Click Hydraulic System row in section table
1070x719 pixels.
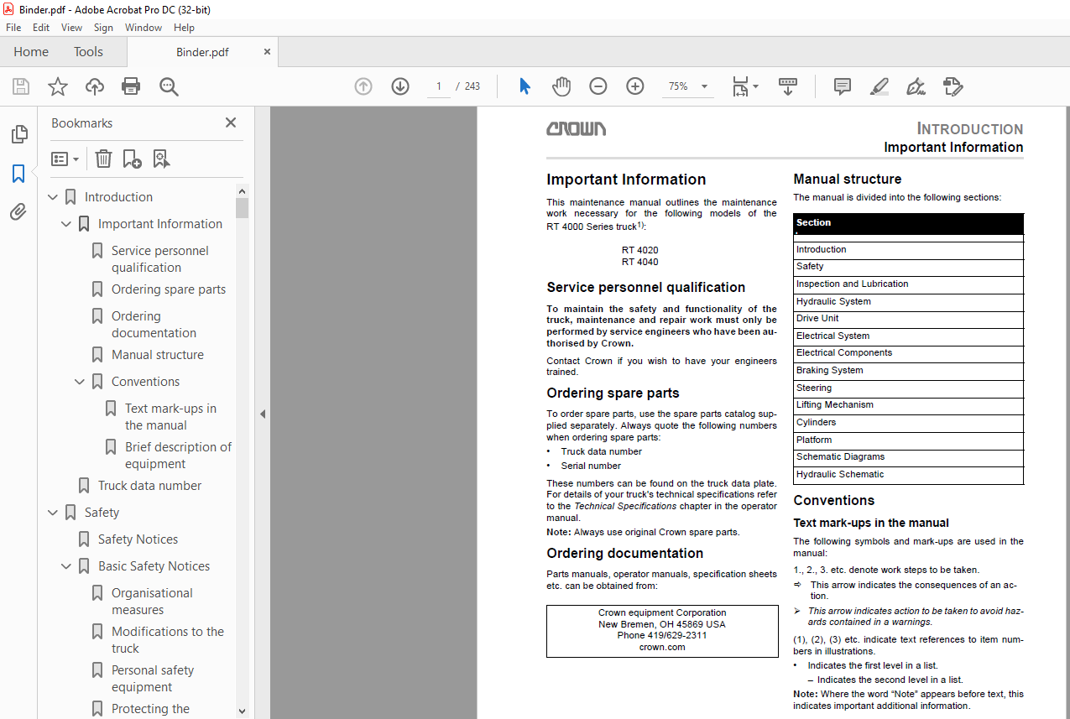click(908, 302)
